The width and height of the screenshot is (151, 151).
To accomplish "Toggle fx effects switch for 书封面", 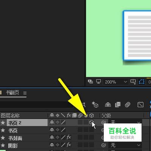I will coord(69,137).
